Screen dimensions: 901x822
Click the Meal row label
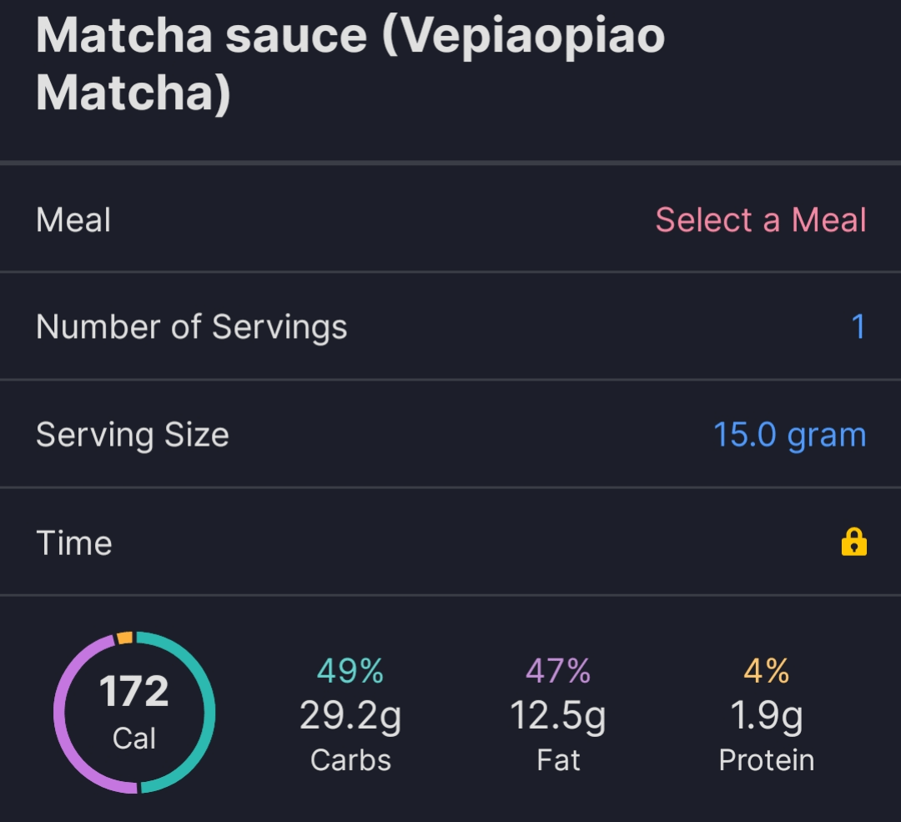click(x=73, y=220)
